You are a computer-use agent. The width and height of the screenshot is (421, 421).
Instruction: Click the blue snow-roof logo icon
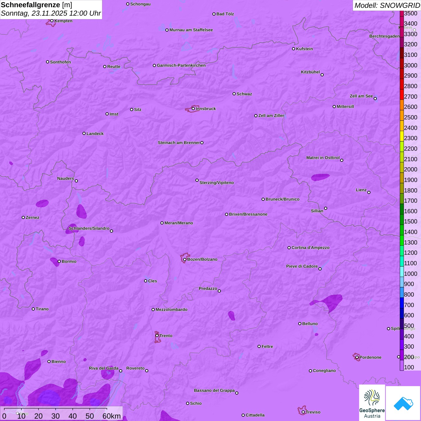pos(403,404)
